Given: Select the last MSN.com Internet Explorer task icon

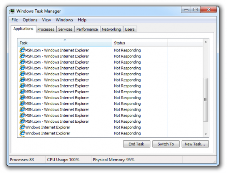Looking at the screenshot, I should click(x=22, y=121).
